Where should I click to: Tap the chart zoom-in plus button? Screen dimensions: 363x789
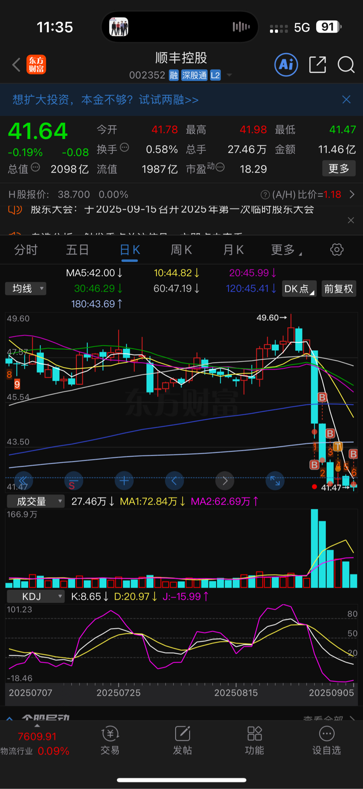click(124, 481)
